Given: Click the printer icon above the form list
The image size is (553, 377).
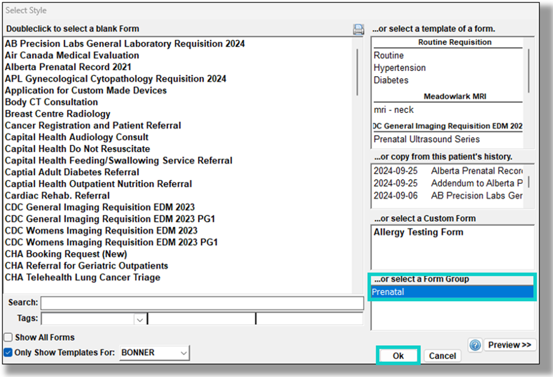Looking at the screenshot, I should tap(358, 30).
